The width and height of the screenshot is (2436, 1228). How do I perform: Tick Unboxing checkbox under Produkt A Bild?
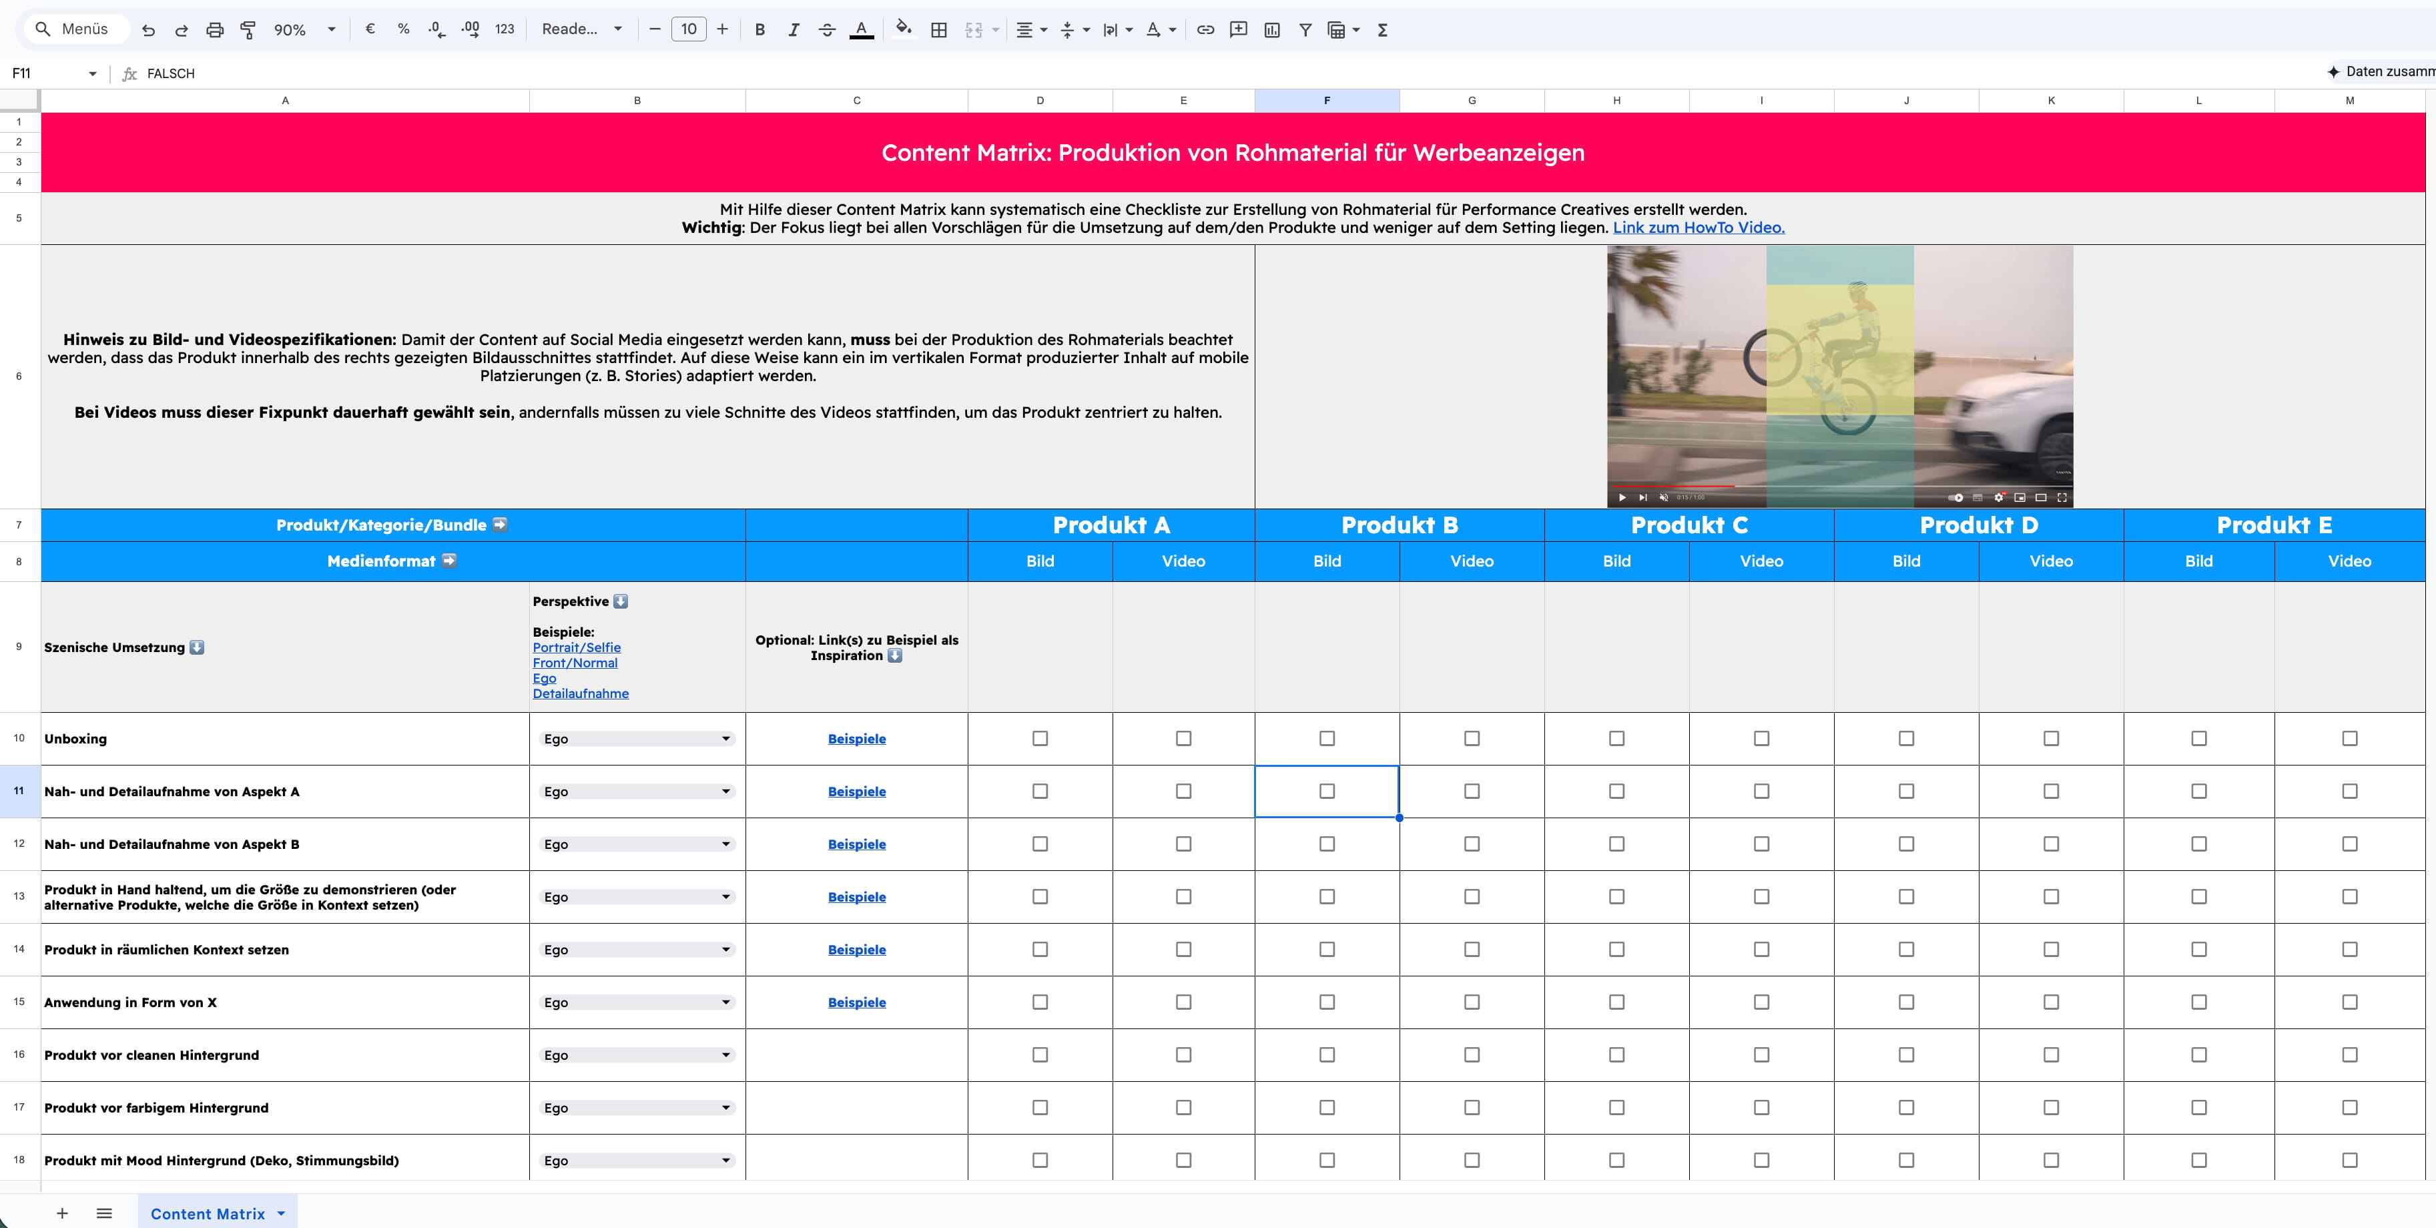(1040, 738)
